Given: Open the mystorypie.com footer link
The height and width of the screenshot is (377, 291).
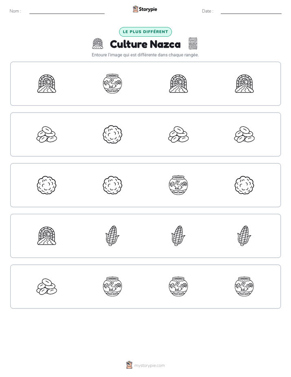Looking at the screenshot, I should tap(149, 366).
